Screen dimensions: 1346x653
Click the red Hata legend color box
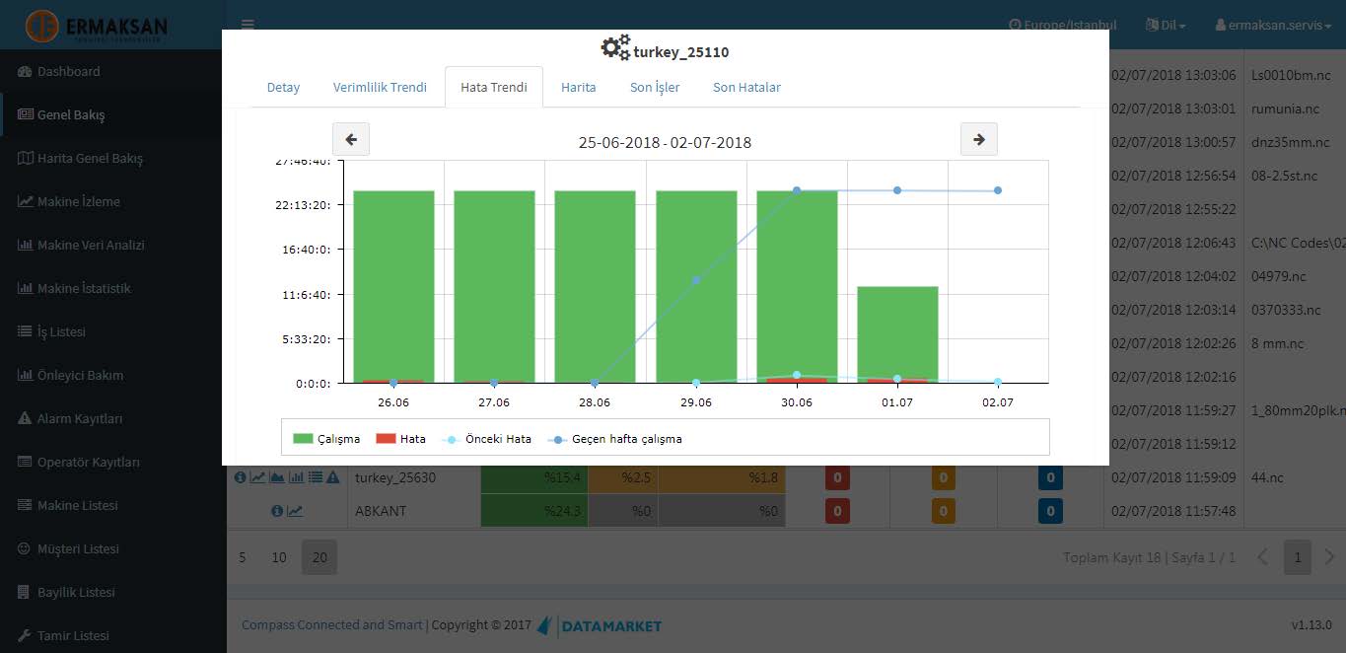tap(386, 439)
